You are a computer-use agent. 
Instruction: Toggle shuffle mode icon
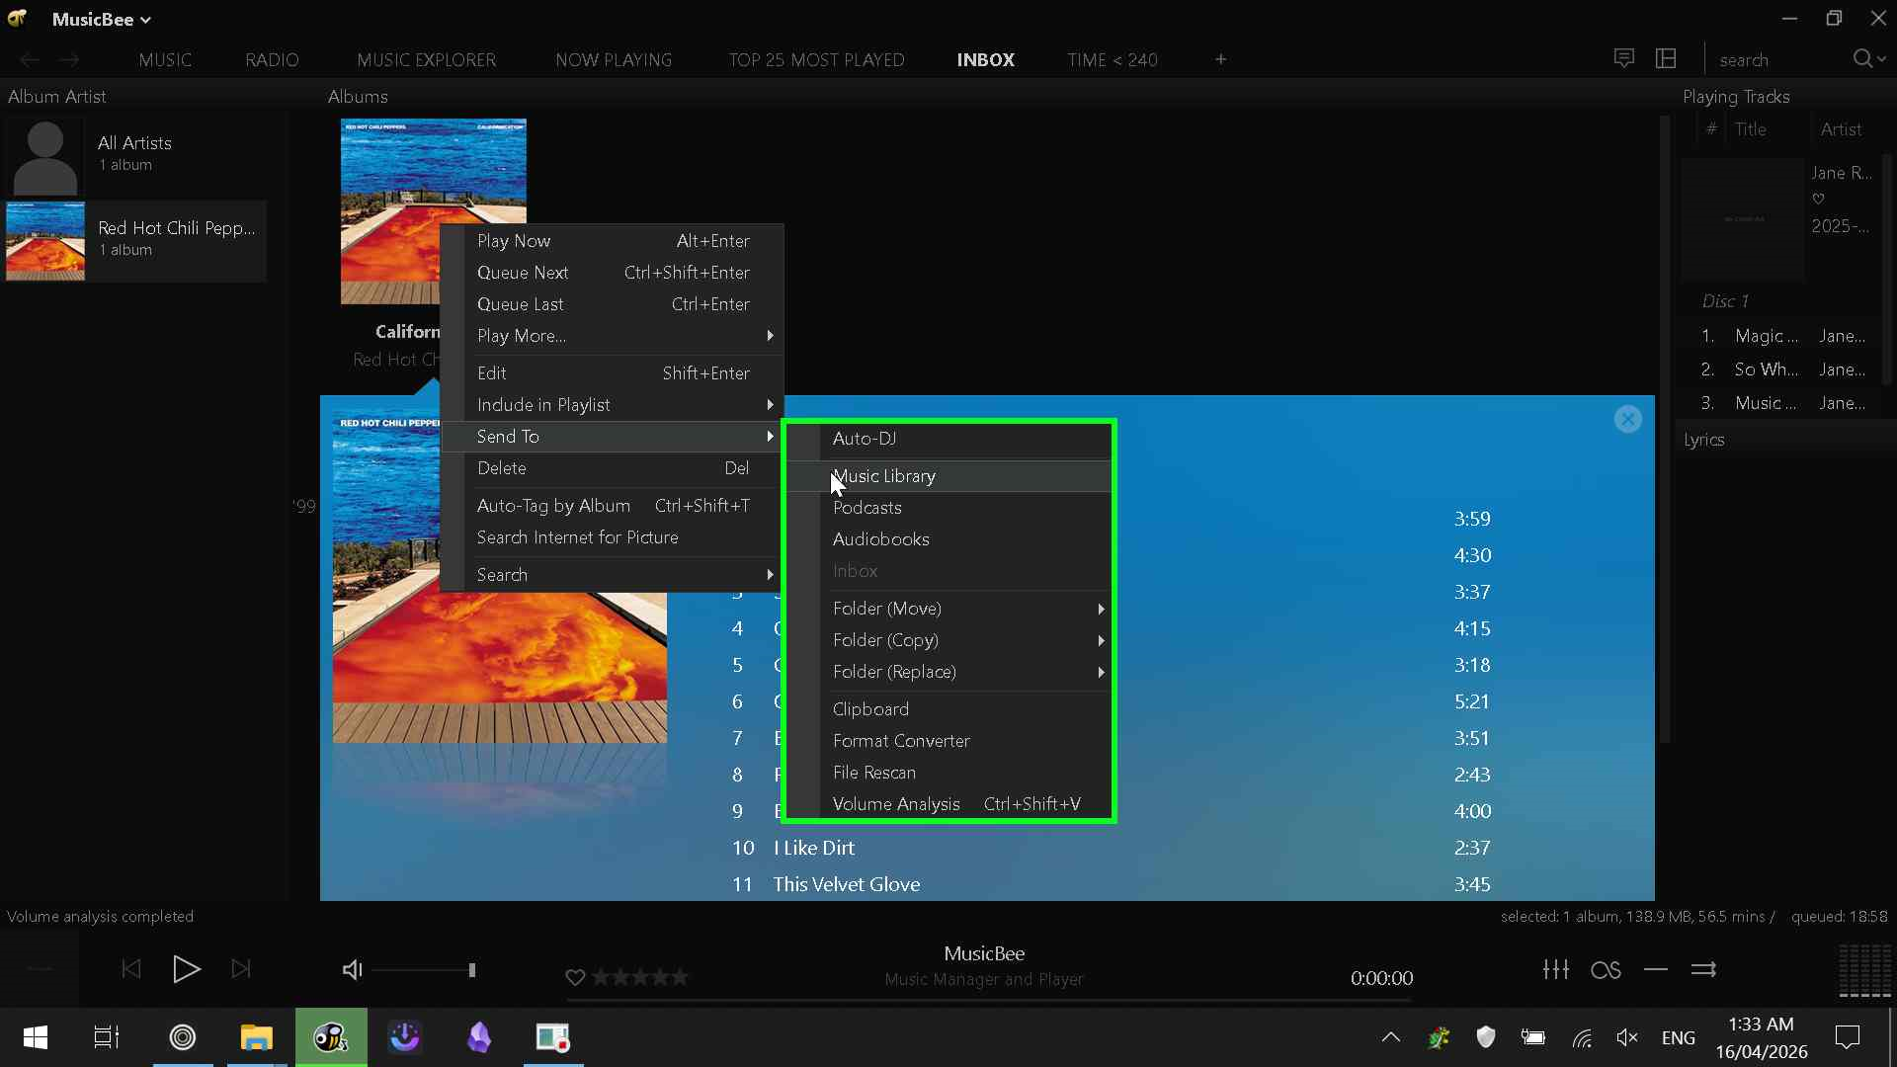point(1703,970)
